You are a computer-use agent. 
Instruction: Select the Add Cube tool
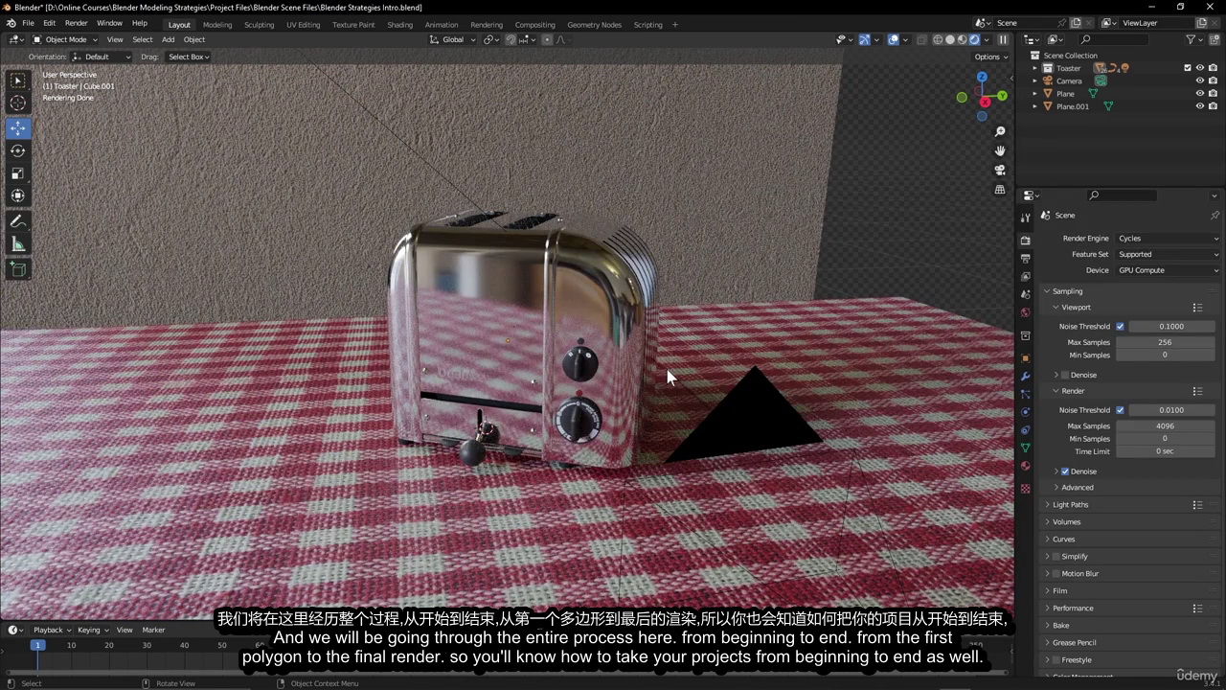click(x=18, y=269)
